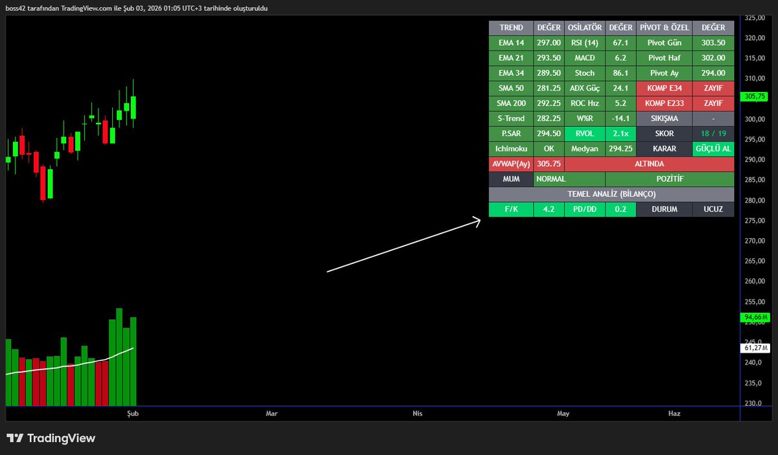Select Şub on the time axis
778x455 pixels.
[132, 413]
